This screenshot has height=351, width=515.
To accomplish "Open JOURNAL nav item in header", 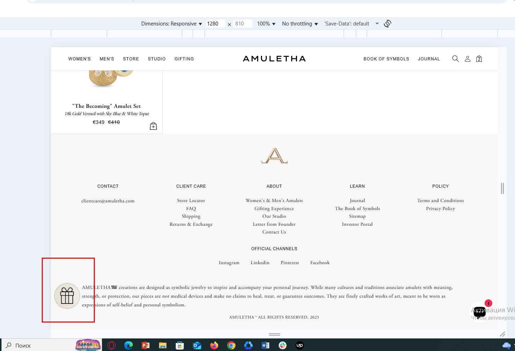I will [429, 59].
